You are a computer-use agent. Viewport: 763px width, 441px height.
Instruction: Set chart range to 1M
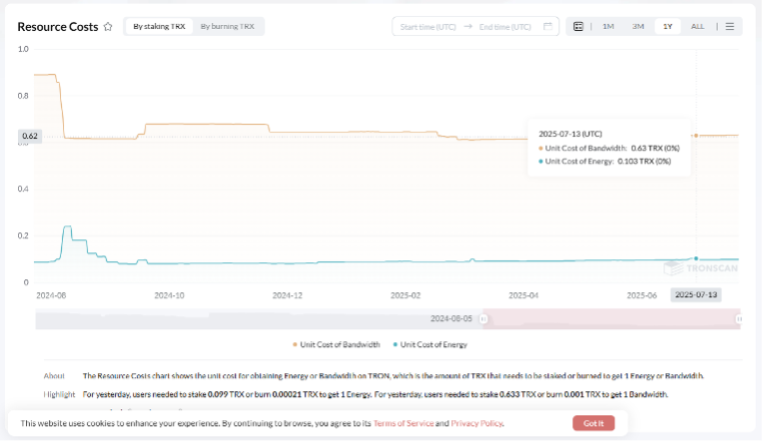pos(607,26)
